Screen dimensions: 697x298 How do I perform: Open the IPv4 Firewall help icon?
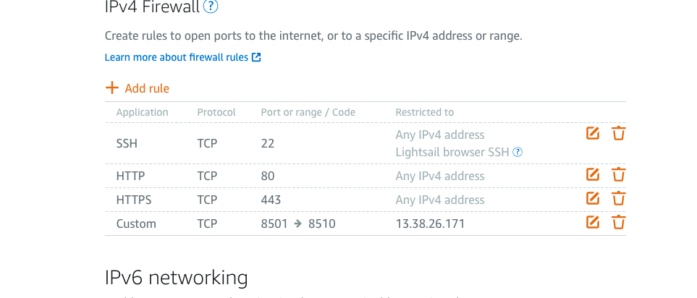pos(211,7)
